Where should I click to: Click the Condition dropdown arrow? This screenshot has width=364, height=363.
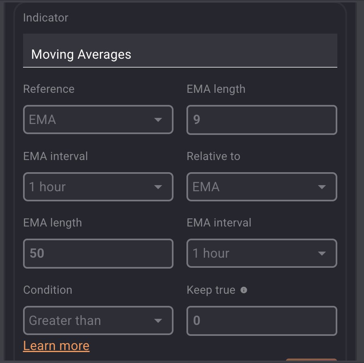[x=158, y=321]
